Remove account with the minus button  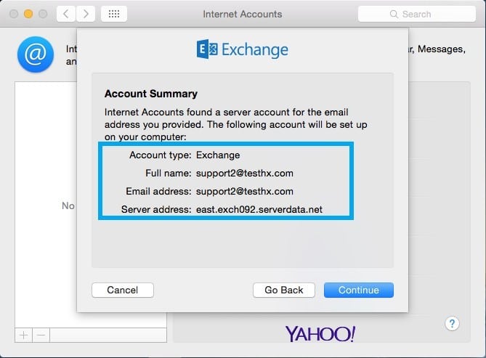pos(41,335)
